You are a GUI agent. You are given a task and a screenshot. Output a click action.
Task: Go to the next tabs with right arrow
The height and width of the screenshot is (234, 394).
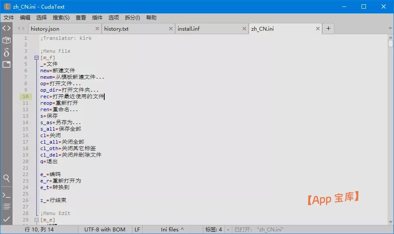pos(24,29)
